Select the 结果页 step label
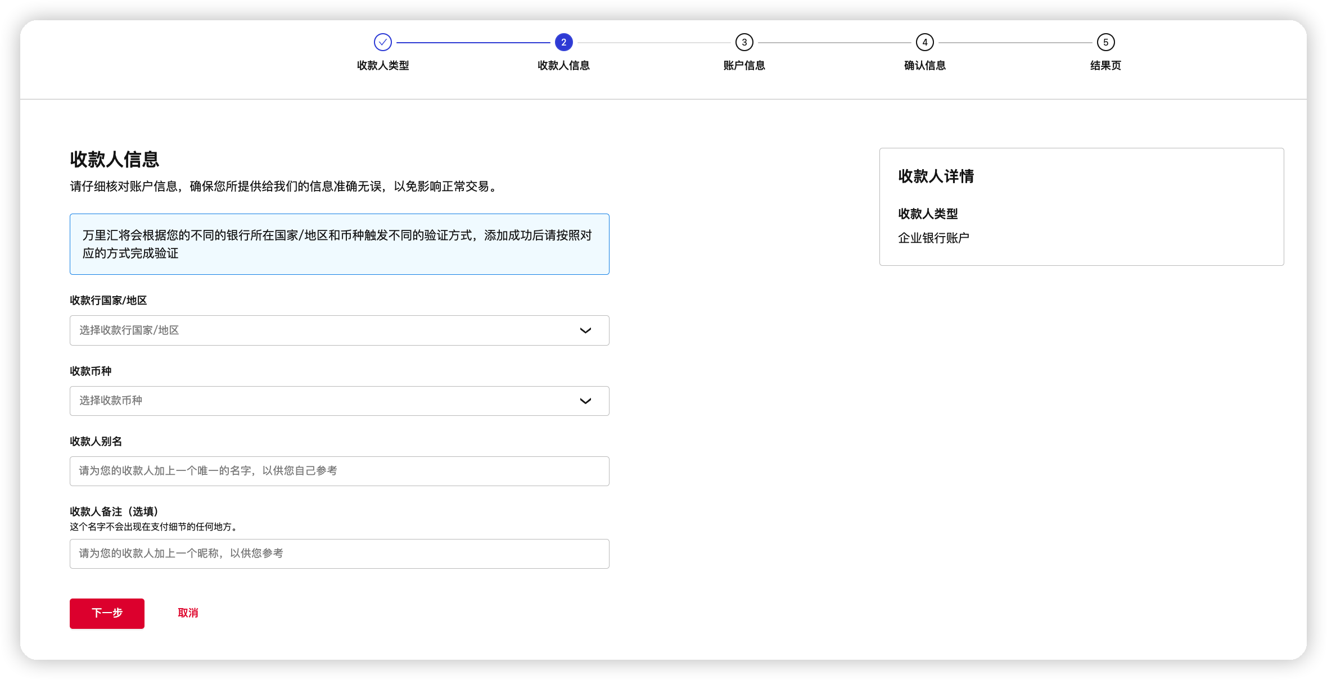The image size is (1327, 680). tap(1105, 66)
